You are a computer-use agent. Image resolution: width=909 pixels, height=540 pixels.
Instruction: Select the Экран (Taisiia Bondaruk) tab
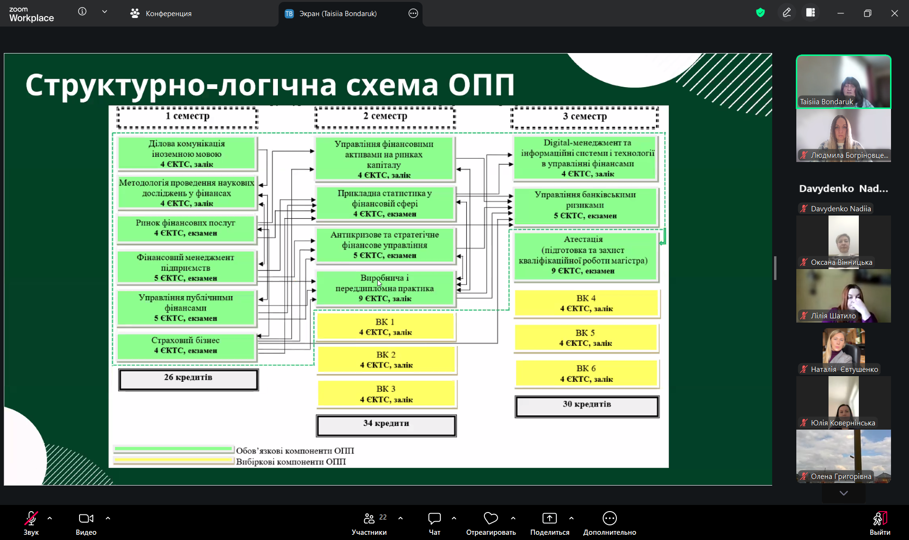click(x=338, y=14)
